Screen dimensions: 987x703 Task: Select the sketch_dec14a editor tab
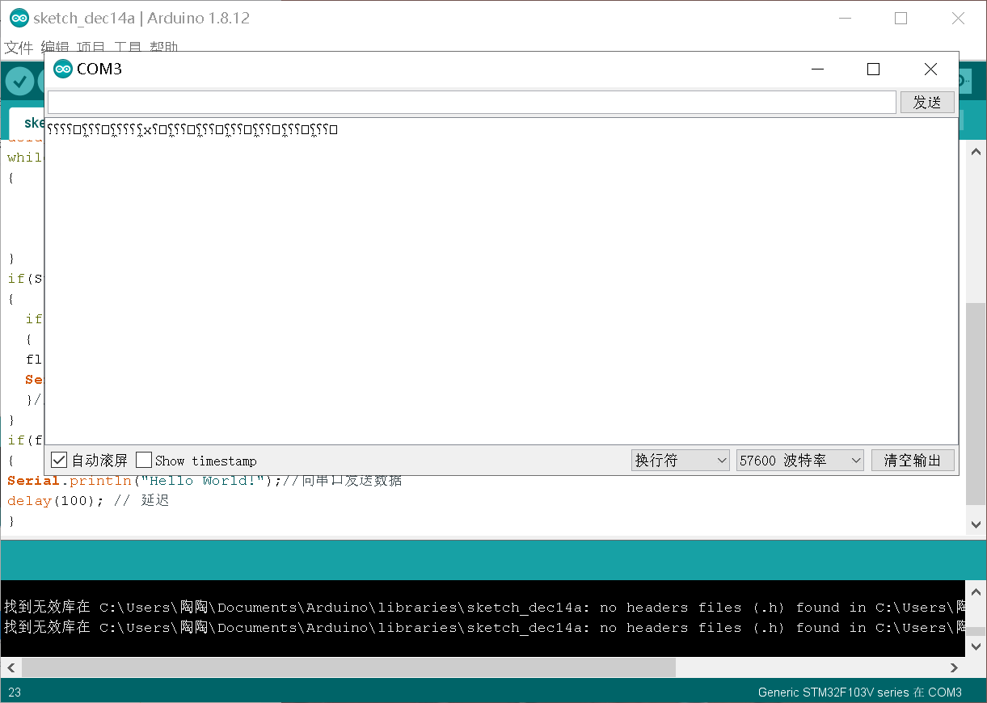pyautogui.click(x=32, y=122)
